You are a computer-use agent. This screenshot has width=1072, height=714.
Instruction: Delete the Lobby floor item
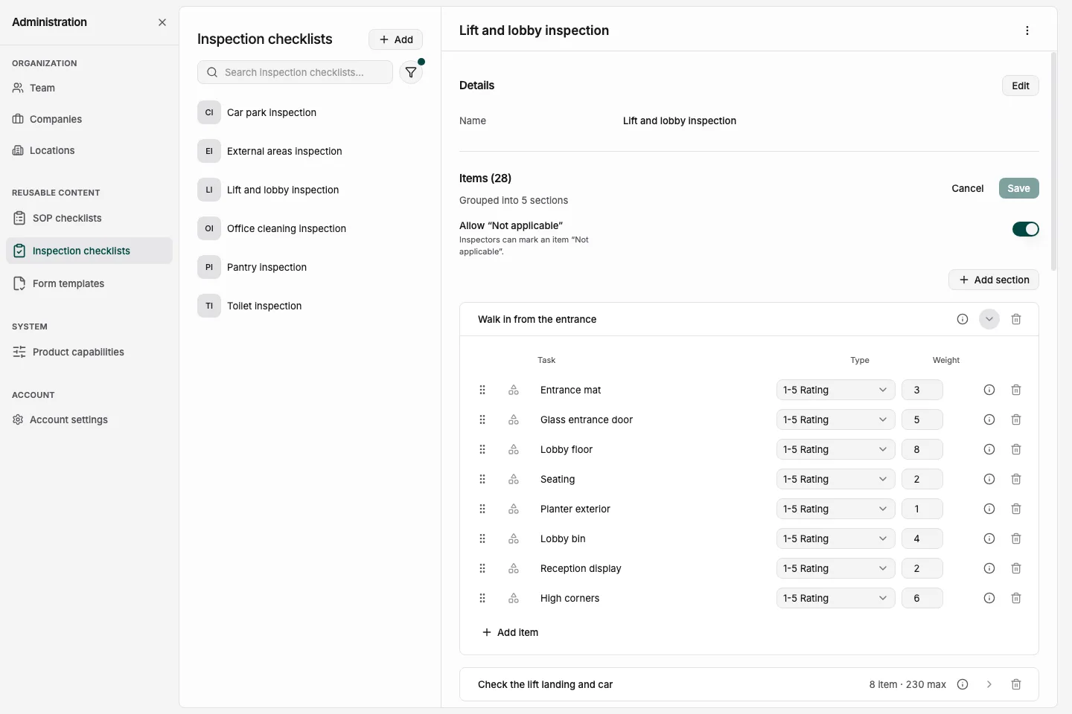[x=1016, y=449]
